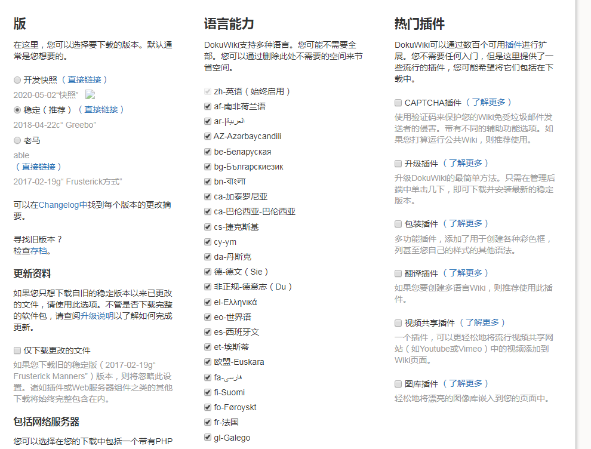Check the 包装插件 option

pyautogui.click(x=397, y=223)
